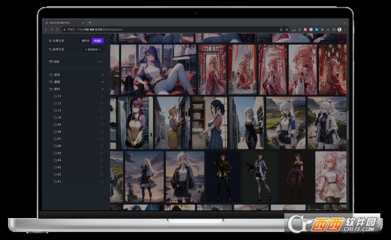Click the green bug extension icon

click(299, 29)
